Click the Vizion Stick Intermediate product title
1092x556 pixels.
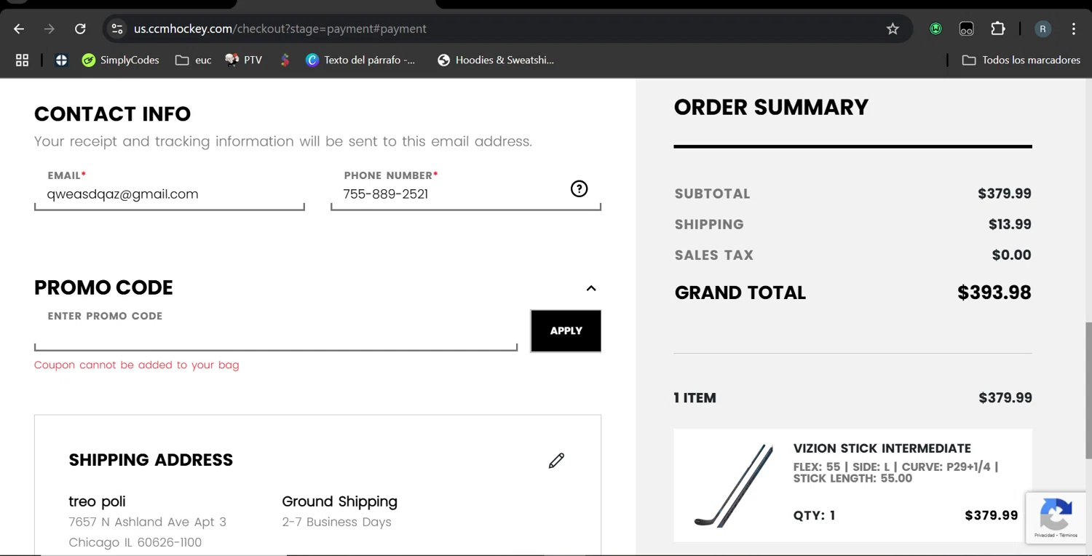coord(882,448)
